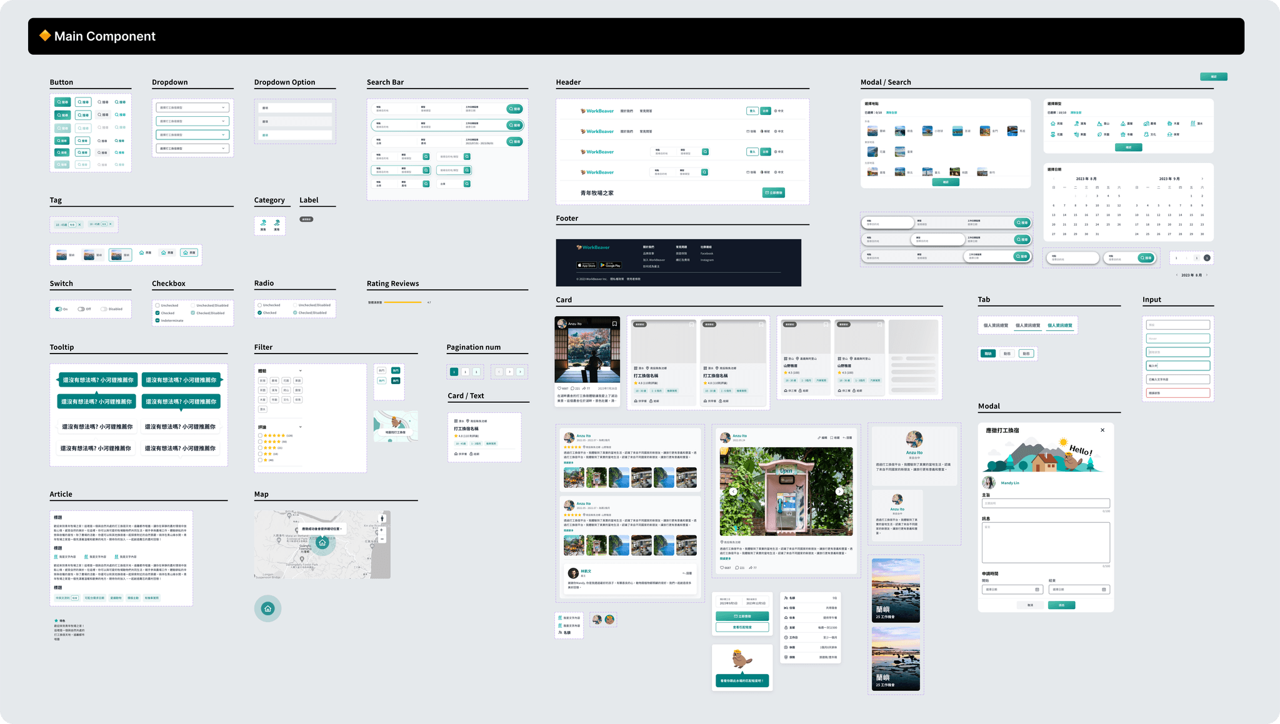Toggle the switch labeled On
This screenshot has height=724, width=1280.
tap(58, 309)
